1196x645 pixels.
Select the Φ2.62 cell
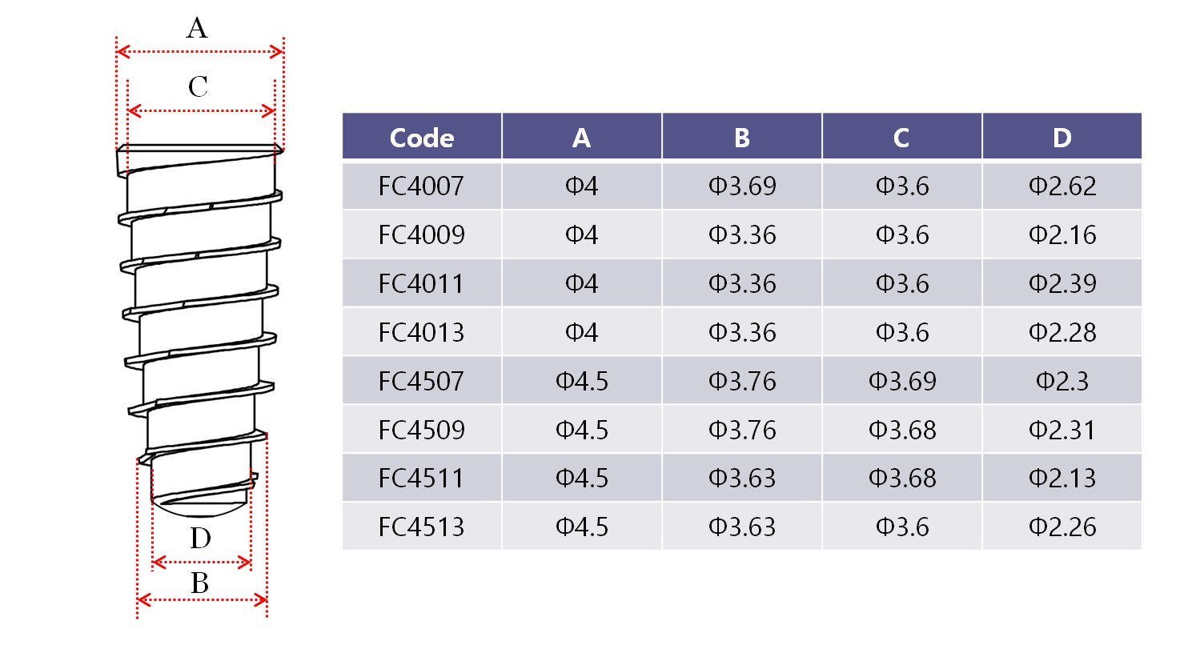pos(1062,186)
